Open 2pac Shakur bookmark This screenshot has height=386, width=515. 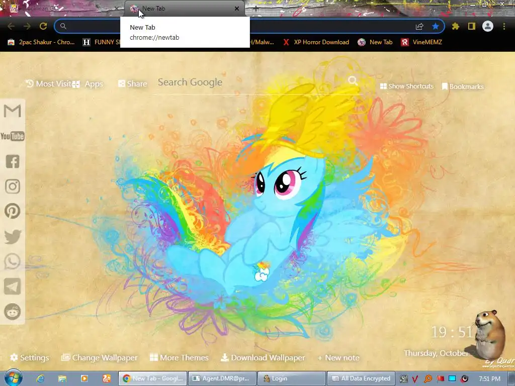41,42
